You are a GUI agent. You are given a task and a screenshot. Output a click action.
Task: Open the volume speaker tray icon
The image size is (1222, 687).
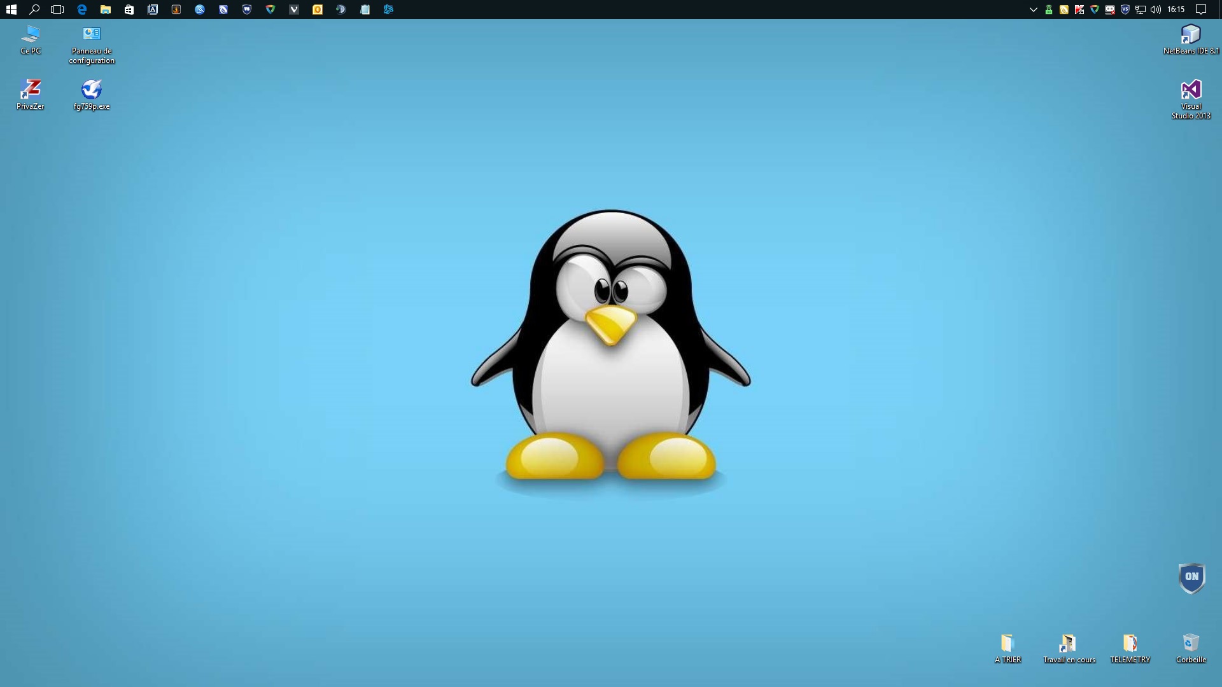coord(1156,10)
